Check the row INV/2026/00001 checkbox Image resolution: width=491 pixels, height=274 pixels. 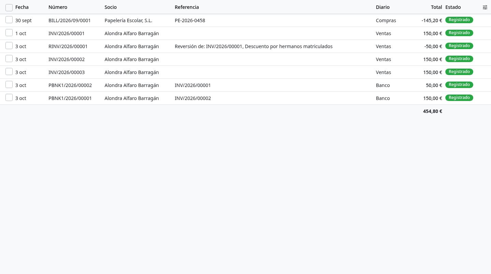pos(9,33)
